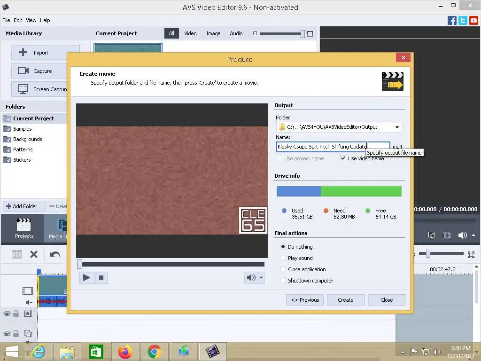Click the timeline zoom-to-fit icon
Viewport: 481px width, 361px height.
(471, 254)
